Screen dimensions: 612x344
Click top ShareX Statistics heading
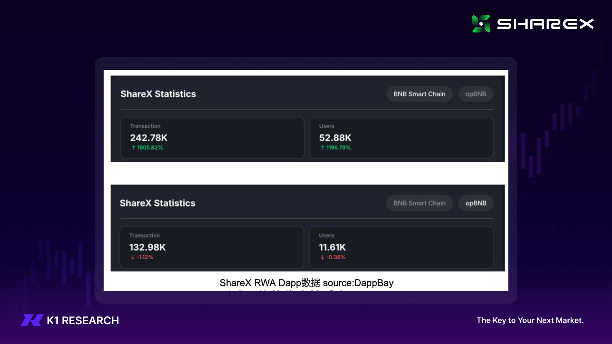pos(158,94)
